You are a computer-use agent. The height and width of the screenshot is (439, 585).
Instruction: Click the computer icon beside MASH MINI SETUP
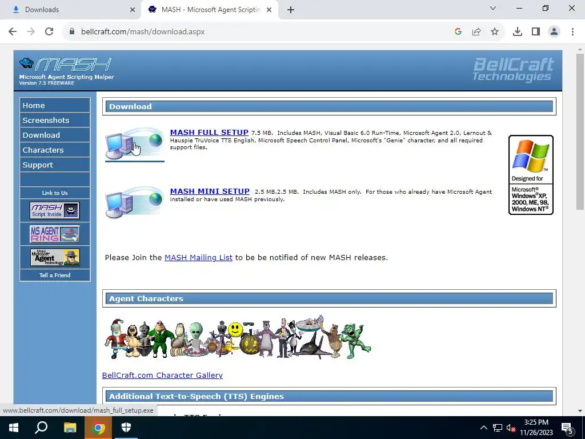tap(134, 202)
